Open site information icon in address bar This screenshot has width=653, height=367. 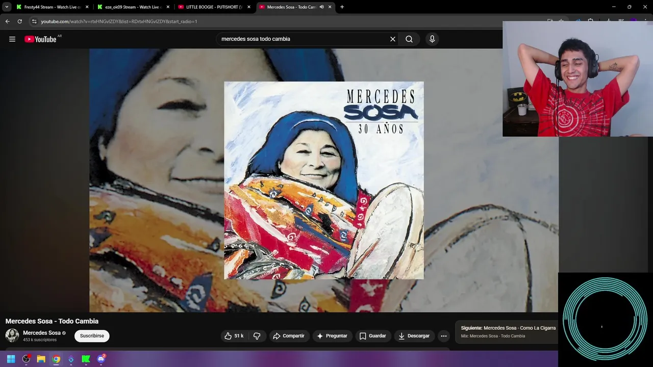(34, 21)
